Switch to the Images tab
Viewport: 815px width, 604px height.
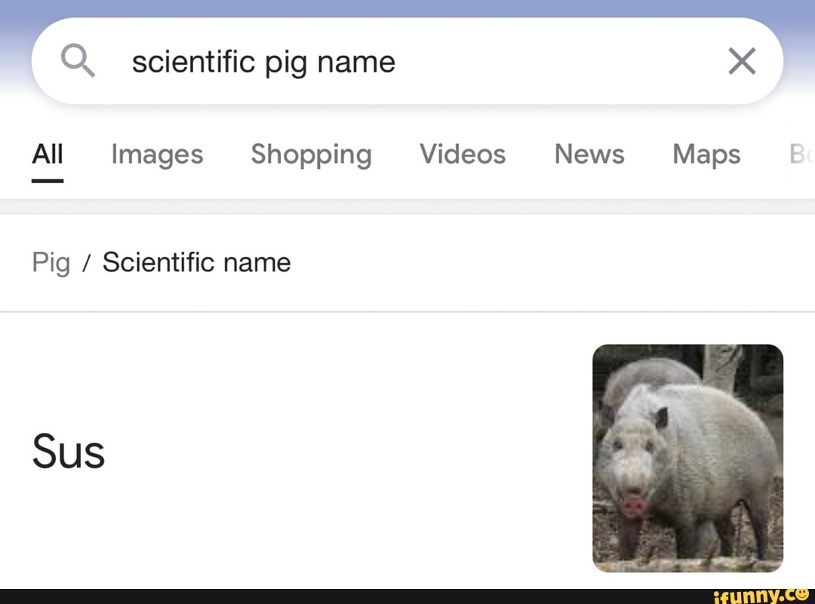coord(157,155)
